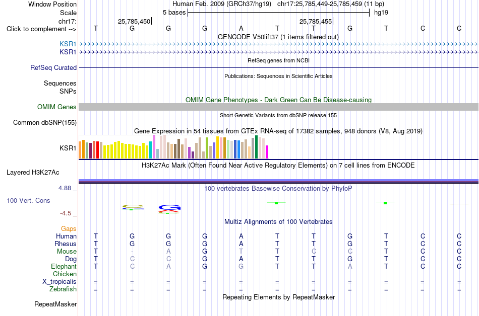The image size is (479, 316).
Task: Click the 25,785,450 position marker
Action: tap(135, 21)
